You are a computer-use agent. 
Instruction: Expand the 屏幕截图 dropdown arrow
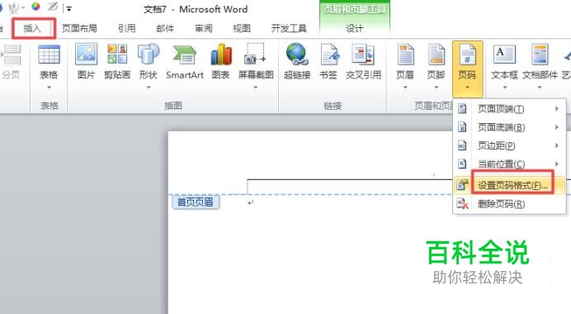(256, 88)
